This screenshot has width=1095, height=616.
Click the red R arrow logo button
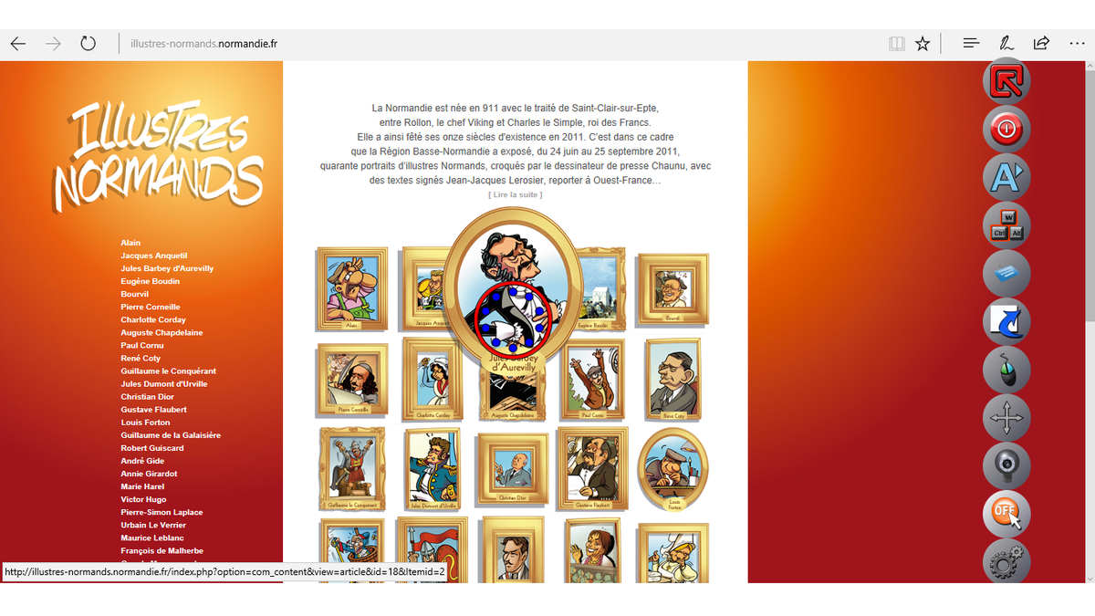point(1006,82)
